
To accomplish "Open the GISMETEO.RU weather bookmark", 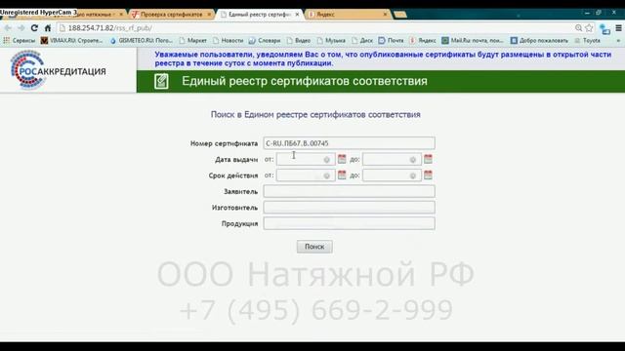I will tap(141, 40).
